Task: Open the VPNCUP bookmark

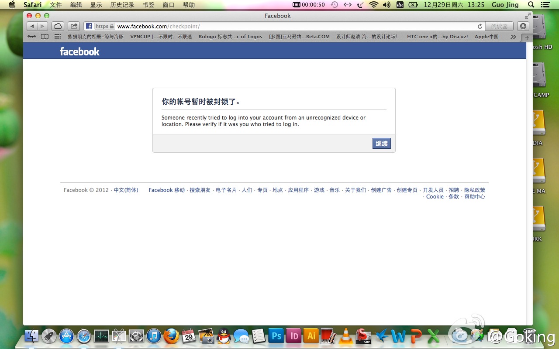Action: tap(161, 37)
